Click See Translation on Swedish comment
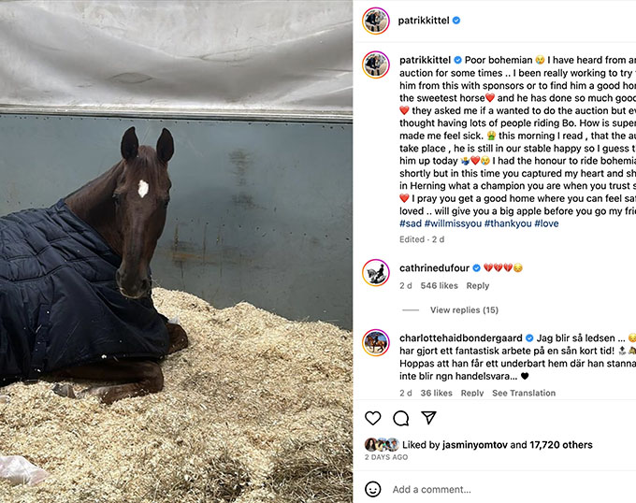Screen dimensions: 636x503 click(x=524, y=393)
